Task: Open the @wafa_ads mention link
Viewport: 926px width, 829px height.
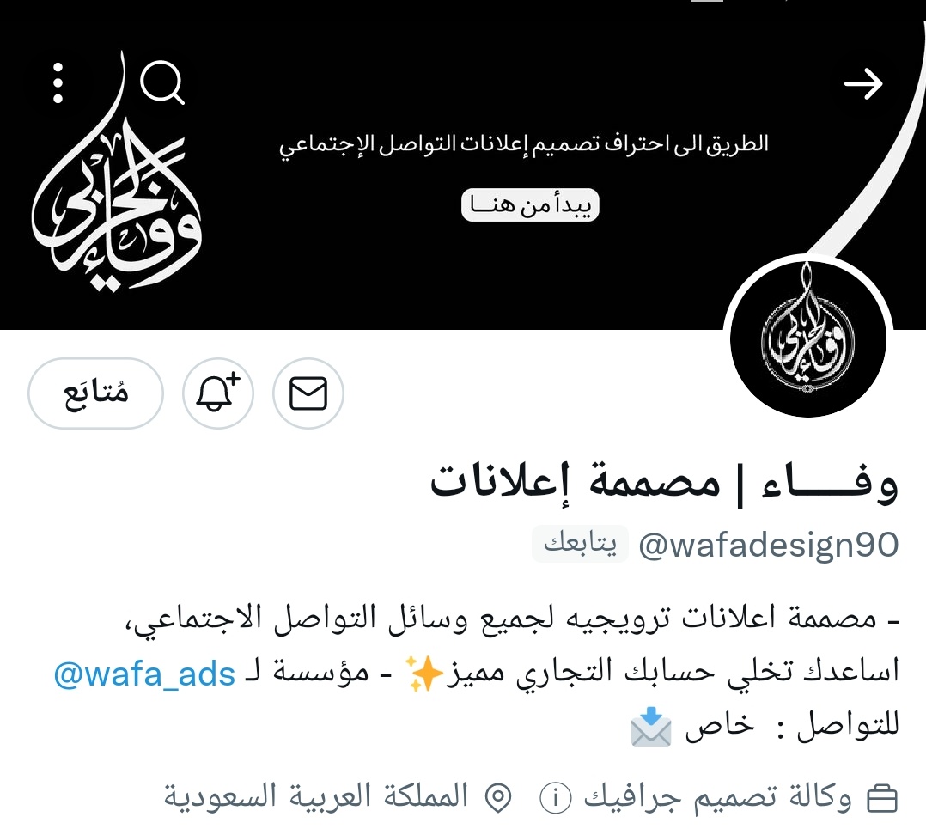Action: 144,674
